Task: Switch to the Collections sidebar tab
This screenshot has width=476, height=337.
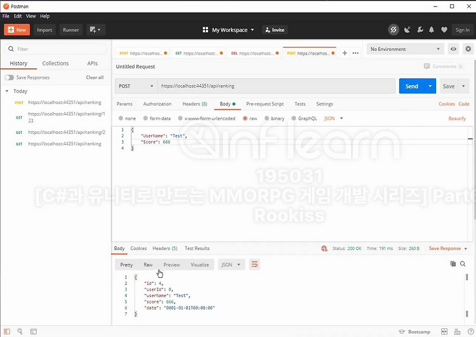Action: 55,63
